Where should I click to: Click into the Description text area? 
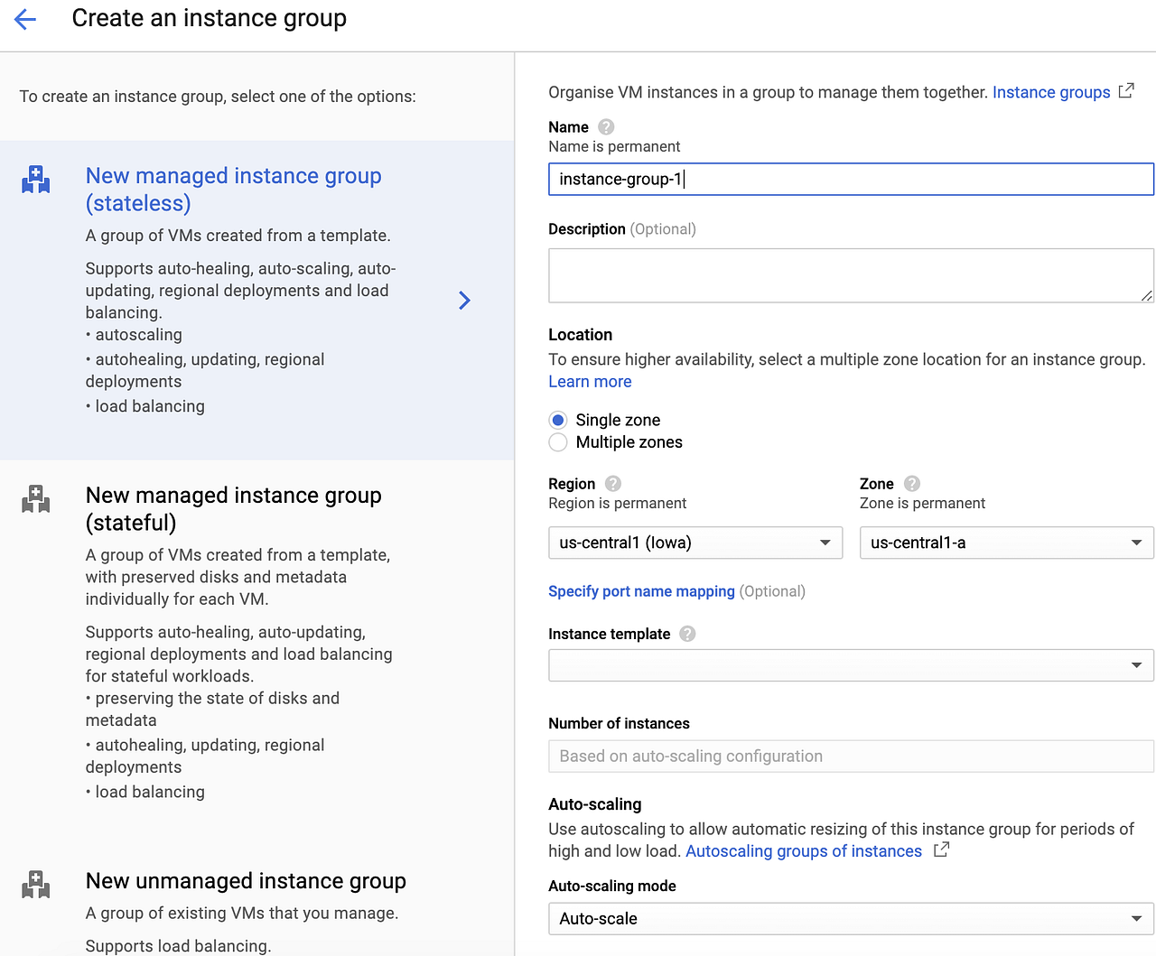click(x=850, y=275)
